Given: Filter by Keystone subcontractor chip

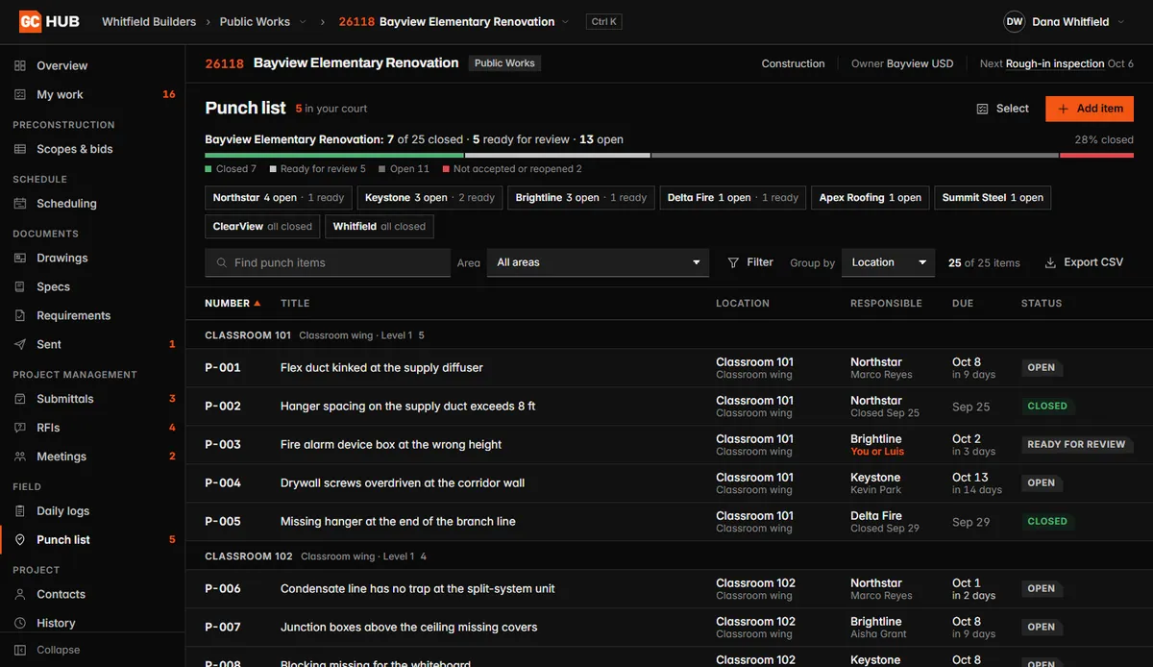Looking at the screenshot, I should [x=430, y=198].
